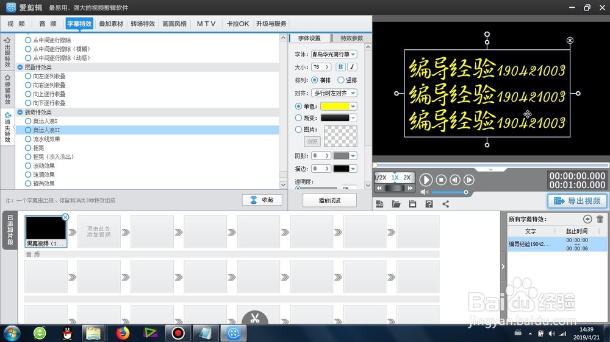This screenshot has width=610, height=342.
Task: Step back one frame in preview
Action: pos(455,180)
